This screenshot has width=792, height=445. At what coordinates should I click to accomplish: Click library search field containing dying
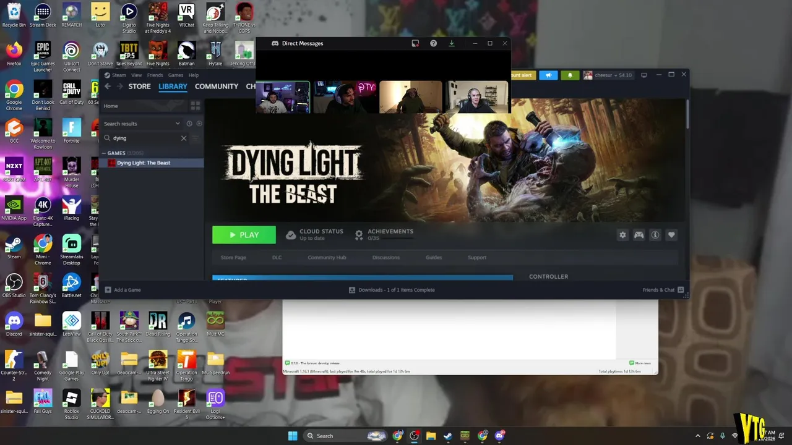coord(145,138)
